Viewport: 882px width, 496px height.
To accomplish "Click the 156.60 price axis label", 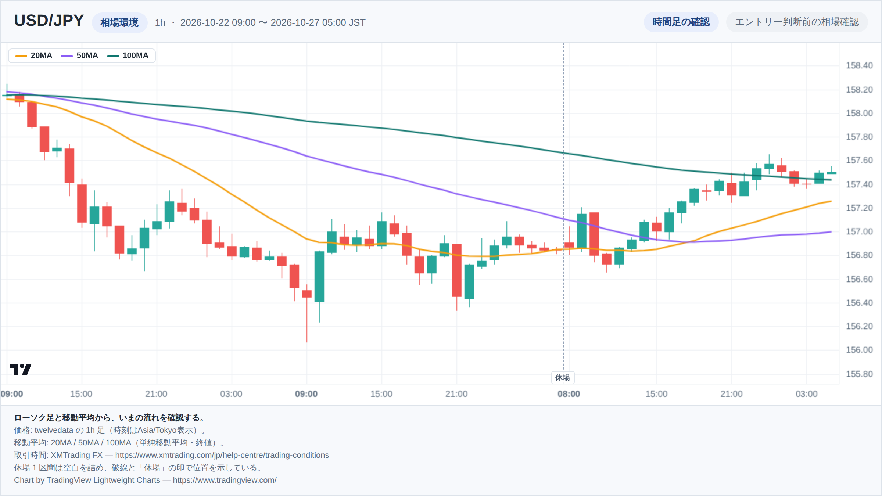I will tap(859, 279).
